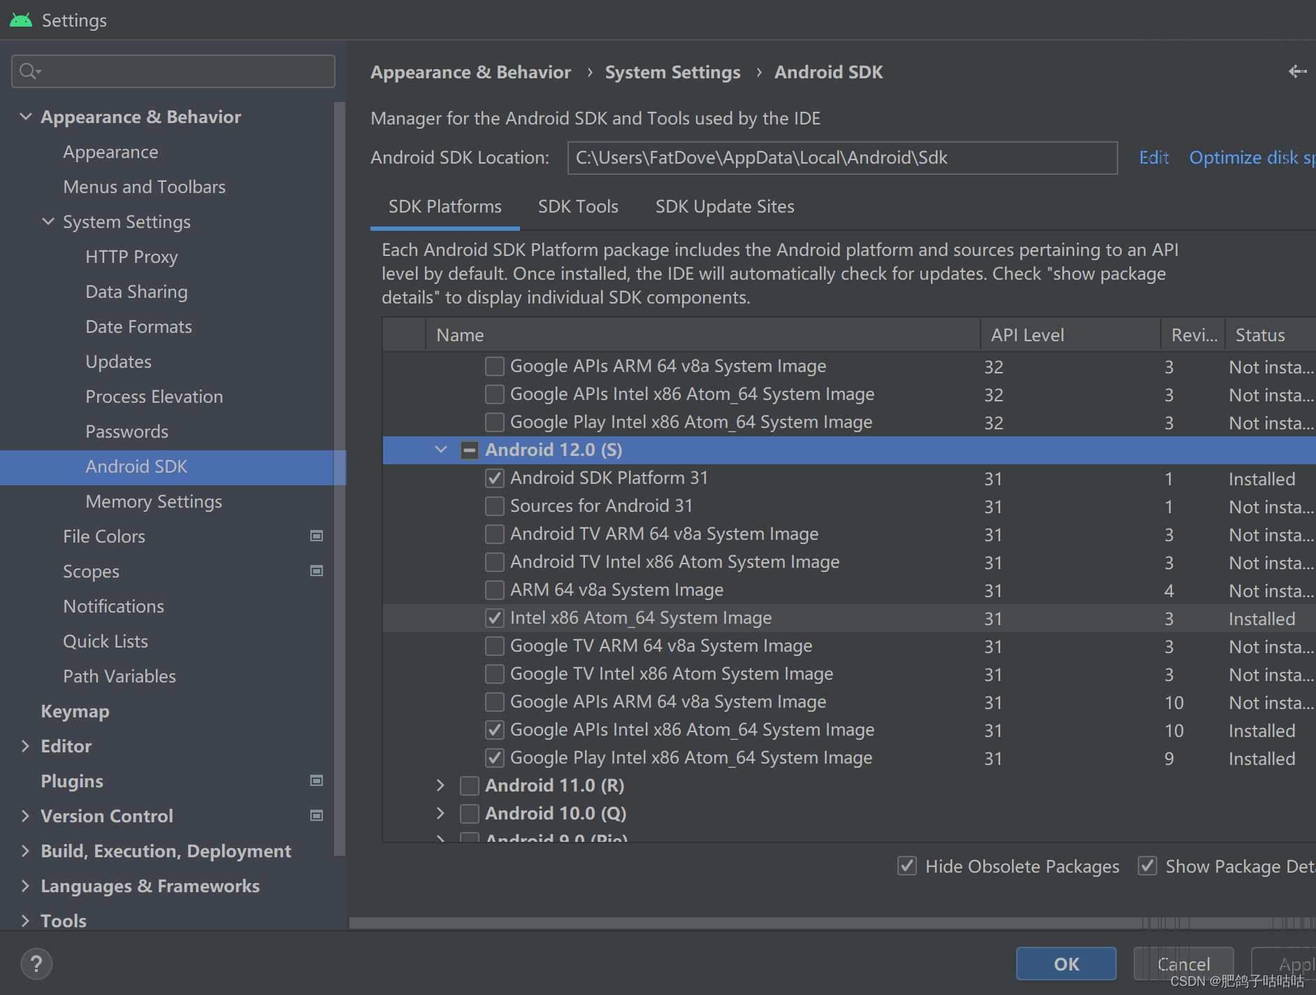The image size is (1316, 995).
Task: Collapse the Android 12.0 (S) group
Action: pyautogui.click(x=441, y=450)
